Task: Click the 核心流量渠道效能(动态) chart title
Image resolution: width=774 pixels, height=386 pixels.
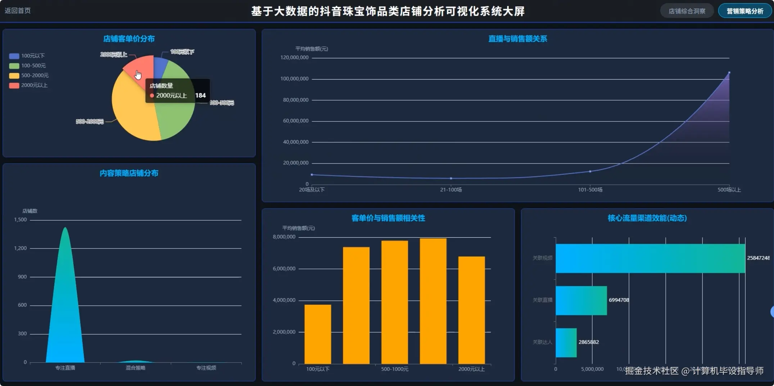Action: pyautogui.click(x=647, y=218)
